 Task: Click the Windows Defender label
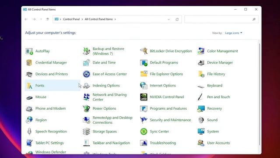[51, 152]
